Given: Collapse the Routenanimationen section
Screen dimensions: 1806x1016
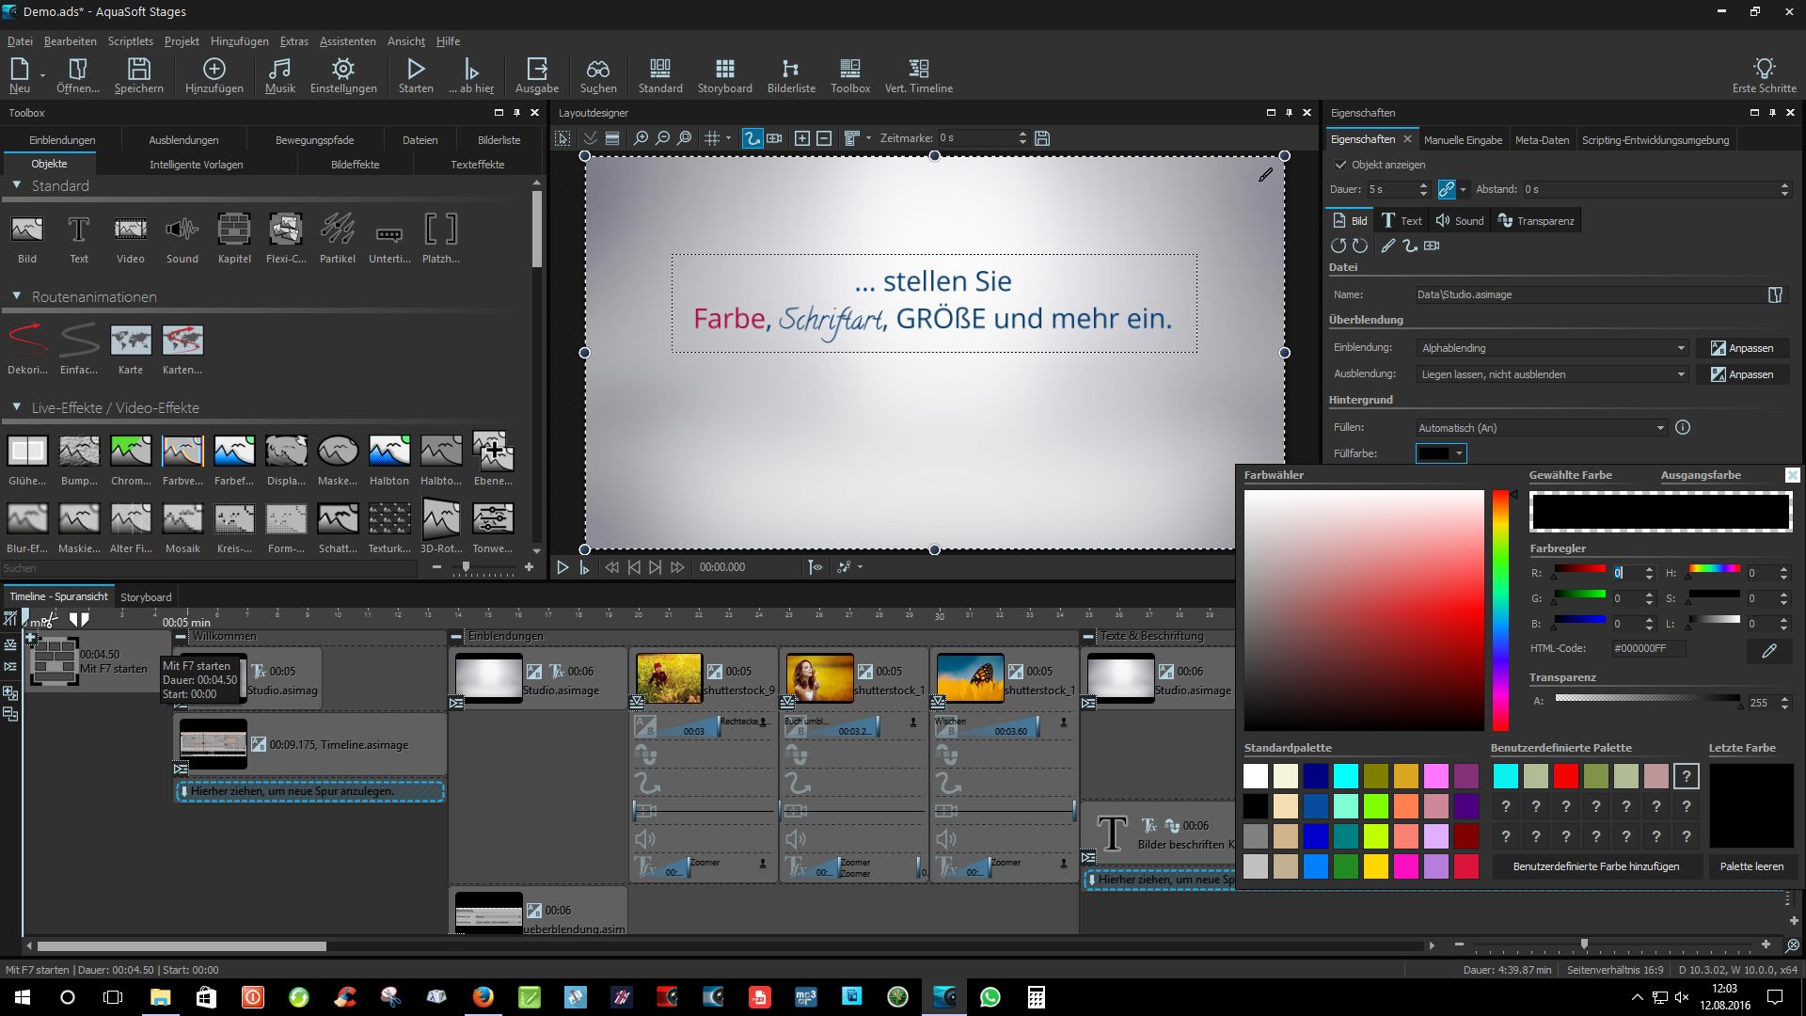Looking at the screenshot, I should (x=16, y=296).
